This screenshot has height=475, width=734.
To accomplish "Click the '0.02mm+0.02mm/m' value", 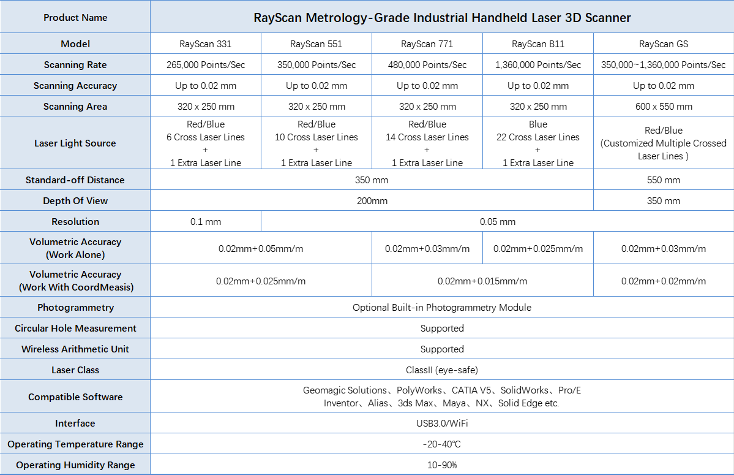I will coord(664,281).
